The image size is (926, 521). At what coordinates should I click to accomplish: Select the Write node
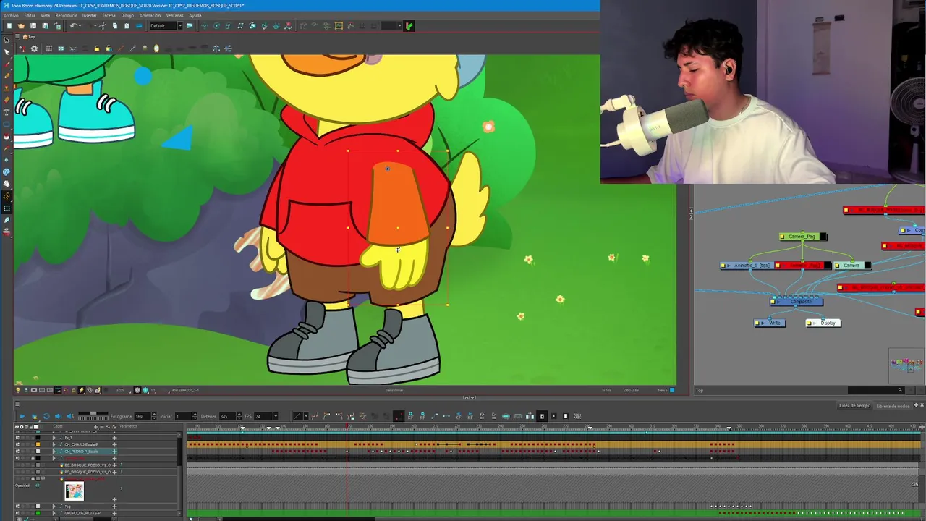(770, 323)
